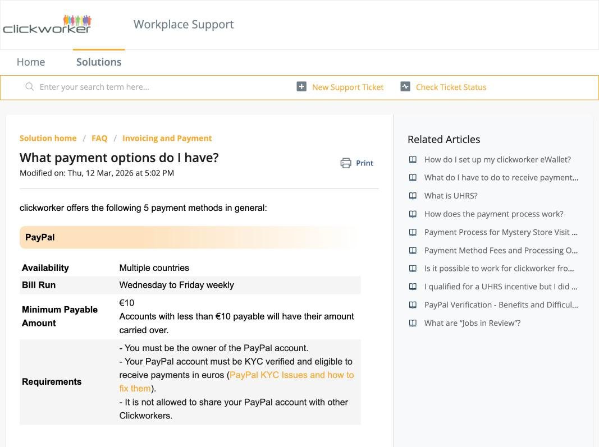Go to Invoicing and Payment breadcrumb
This screenshot has height=447, width=599.
click(x=167, y=138)
